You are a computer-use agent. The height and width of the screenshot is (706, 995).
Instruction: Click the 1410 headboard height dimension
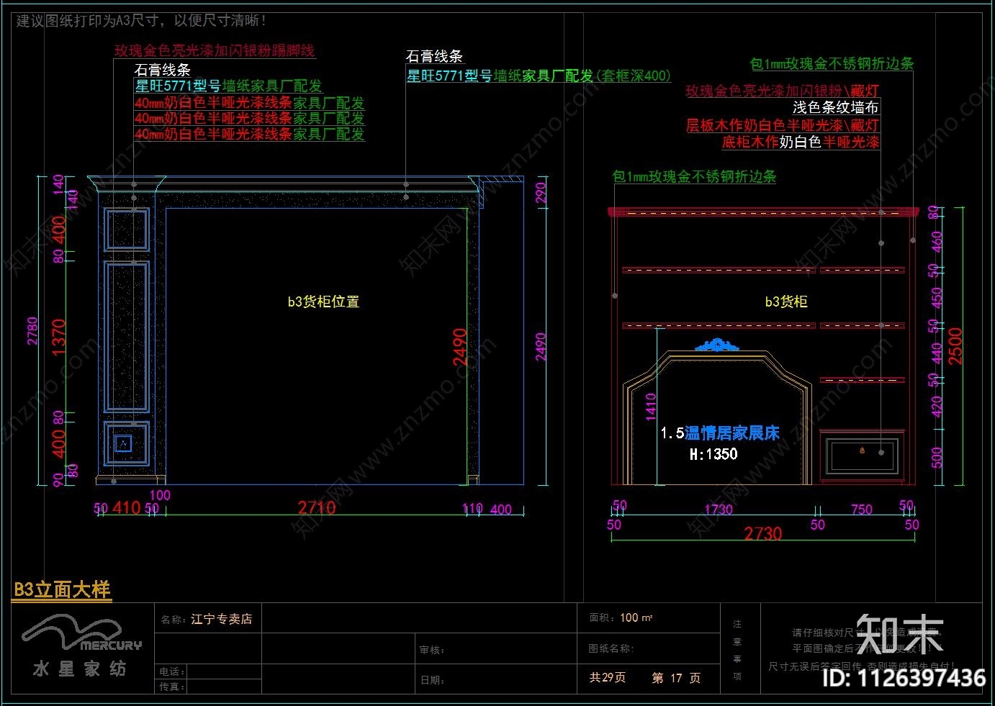tap(651, 407)
